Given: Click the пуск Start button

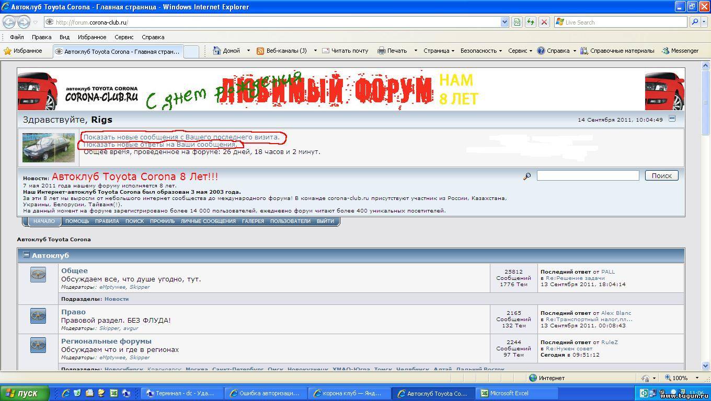Looking at the screenshot, I should 25,393.
